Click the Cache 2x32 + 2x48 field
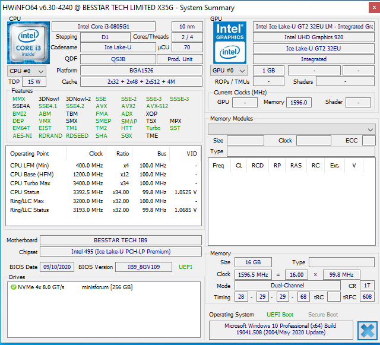 pyautogui.click(x=141, y=82)
